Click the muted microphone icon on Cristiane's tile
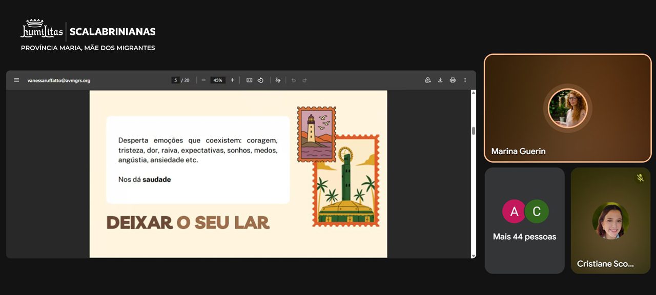Screen dimensions: 656x295 640,178
